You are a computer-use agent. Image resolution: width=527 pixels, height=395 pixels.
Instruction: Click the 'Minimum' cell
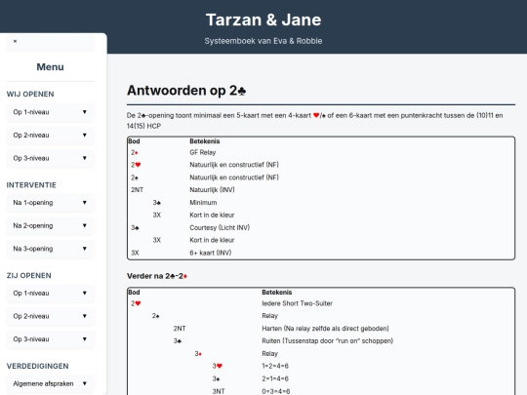coord(203,203)
